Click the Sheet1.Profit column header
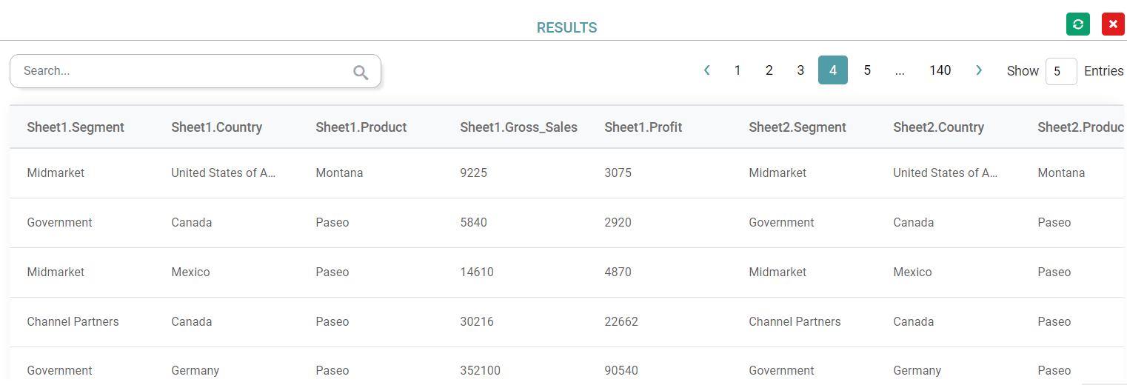Viewport: 1127px width, 385px height. coord(643,127)
